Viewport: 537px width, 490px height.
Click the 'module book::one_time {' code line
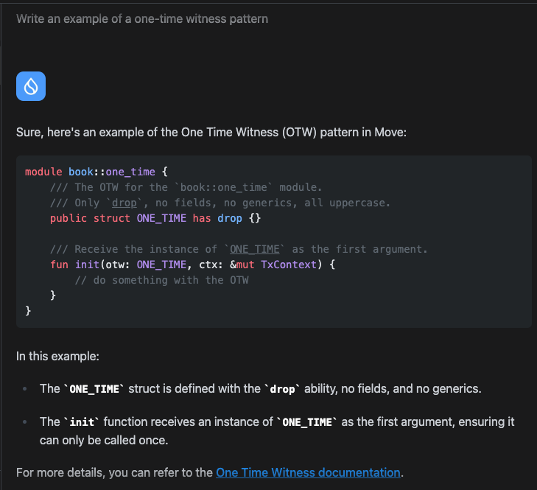pyautogui.click(x=96, y=172)
